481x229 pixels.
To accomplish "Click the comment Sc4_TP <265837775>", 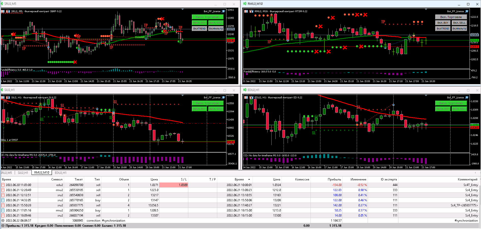I will [464, 205].
